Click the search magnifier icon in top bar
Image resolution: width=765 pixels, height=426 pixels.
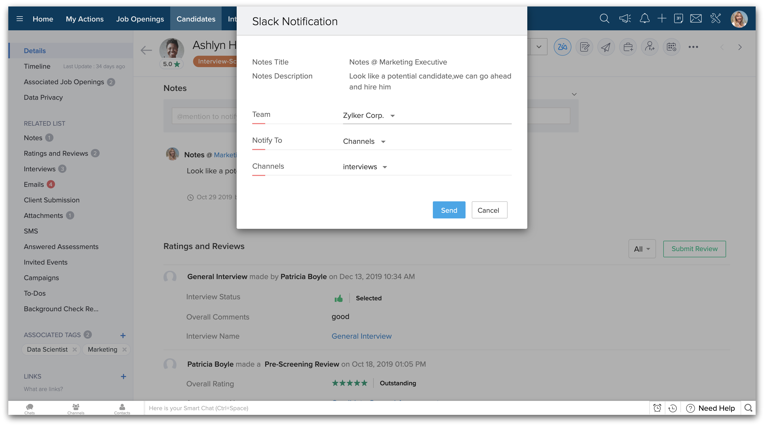(604, 19)
